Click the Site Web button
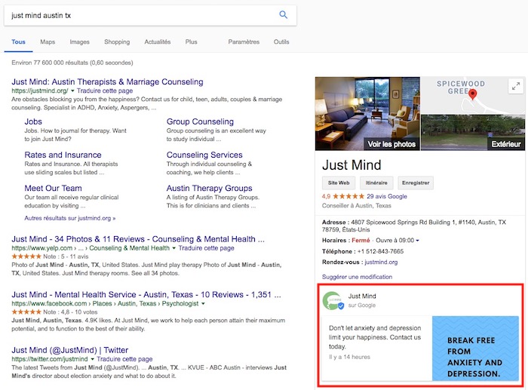 [x=337, y=183]
